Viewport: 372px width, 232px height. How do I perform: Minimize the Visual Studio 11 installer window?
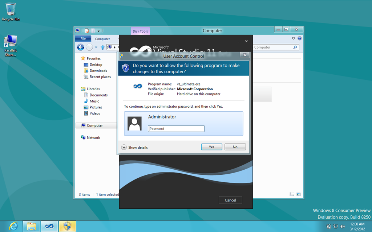coord(238,41)
